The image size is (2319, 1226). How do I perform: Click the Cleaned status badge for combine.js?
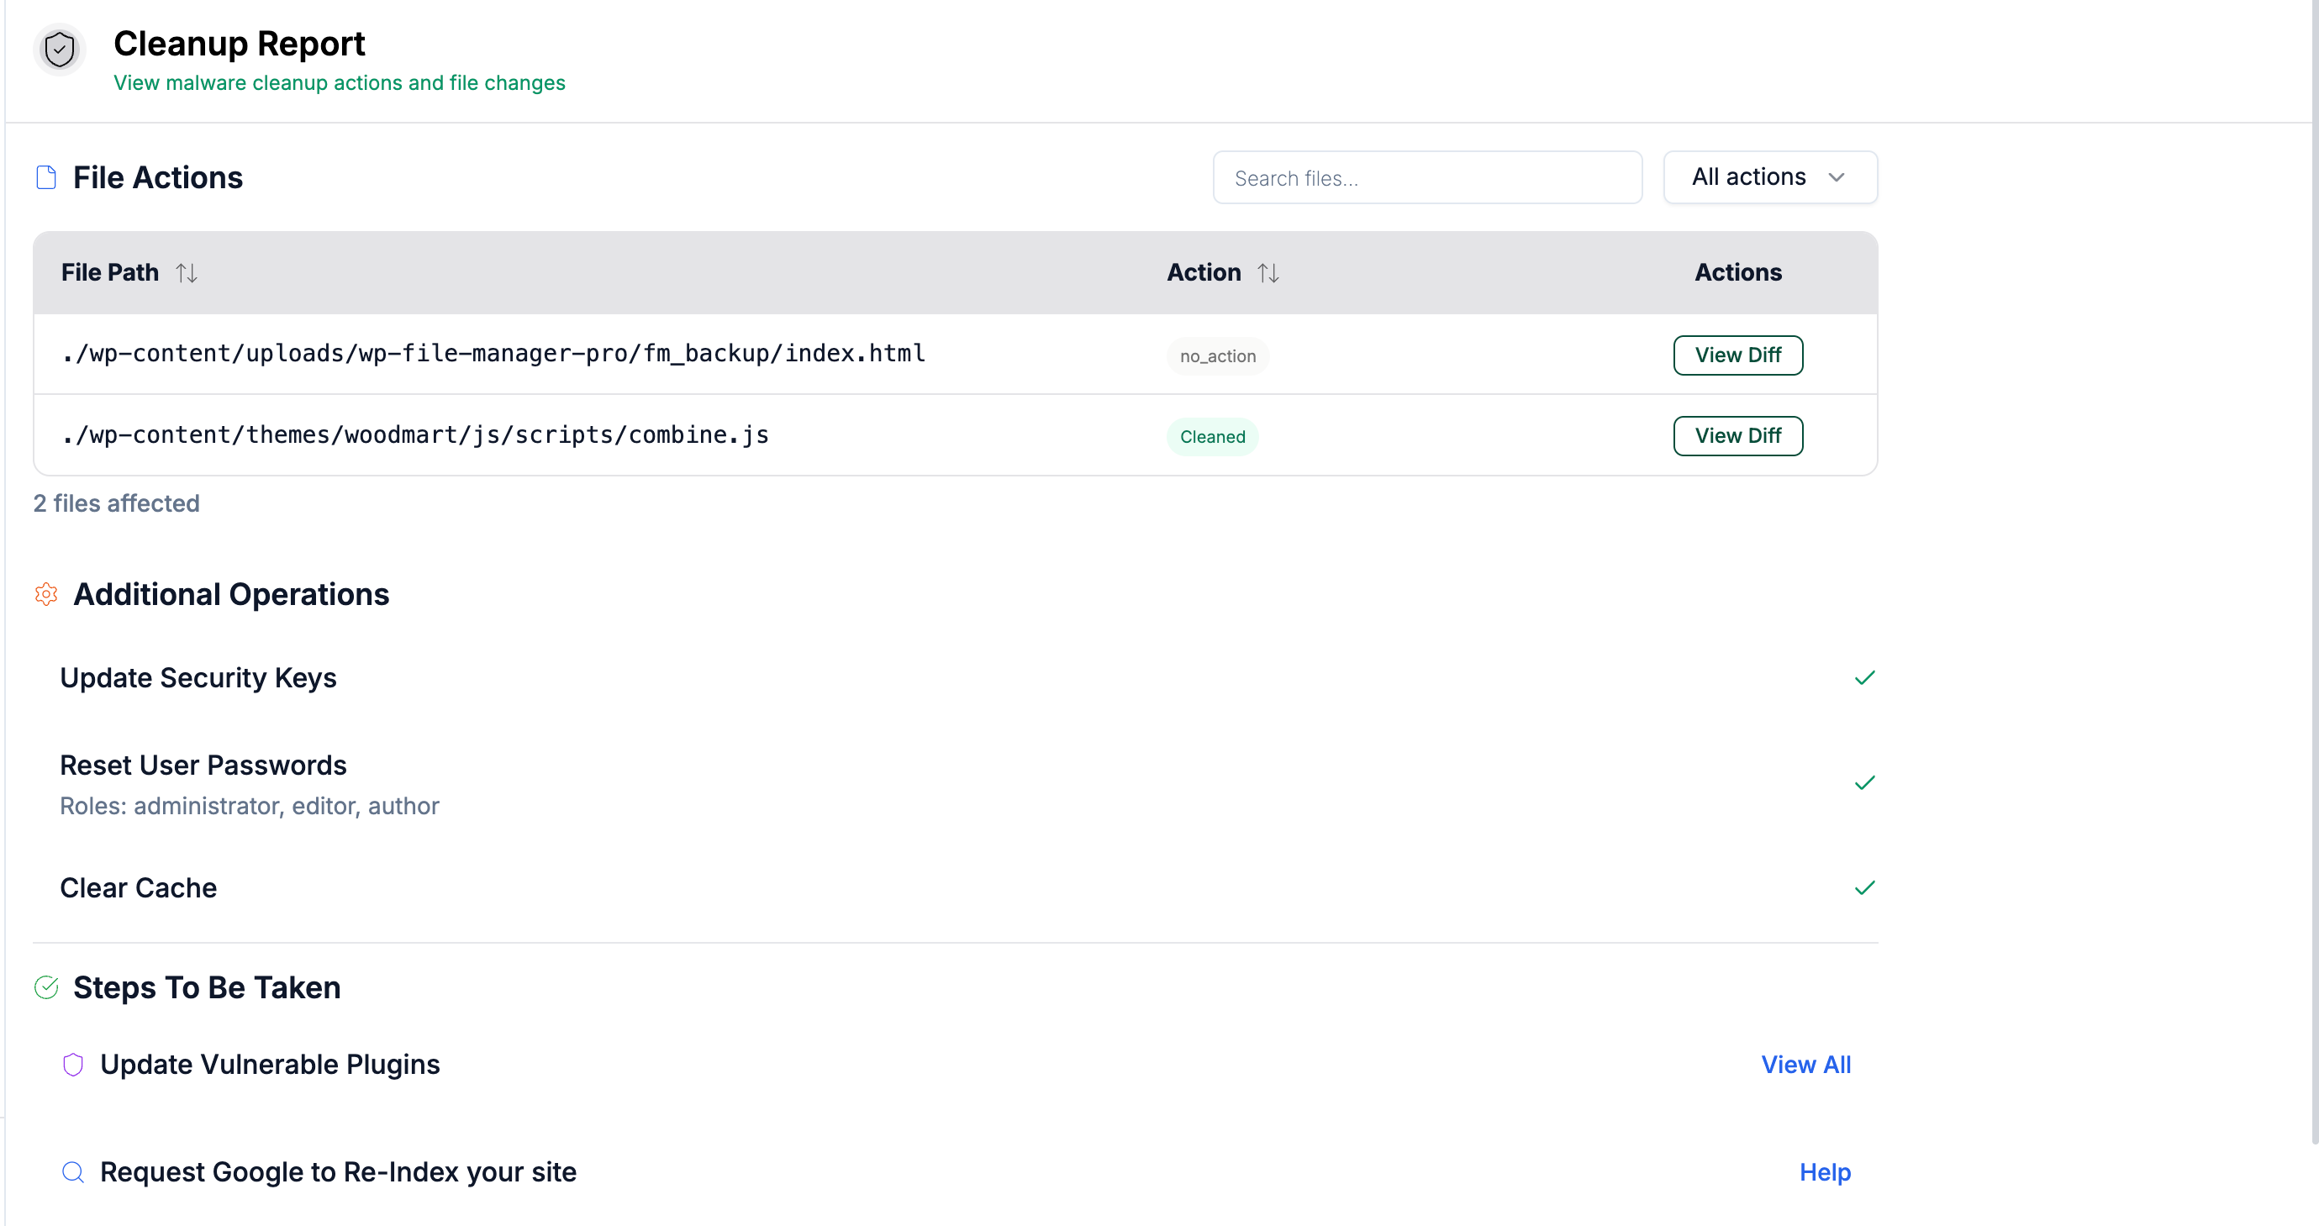(x=1213, y=437)
